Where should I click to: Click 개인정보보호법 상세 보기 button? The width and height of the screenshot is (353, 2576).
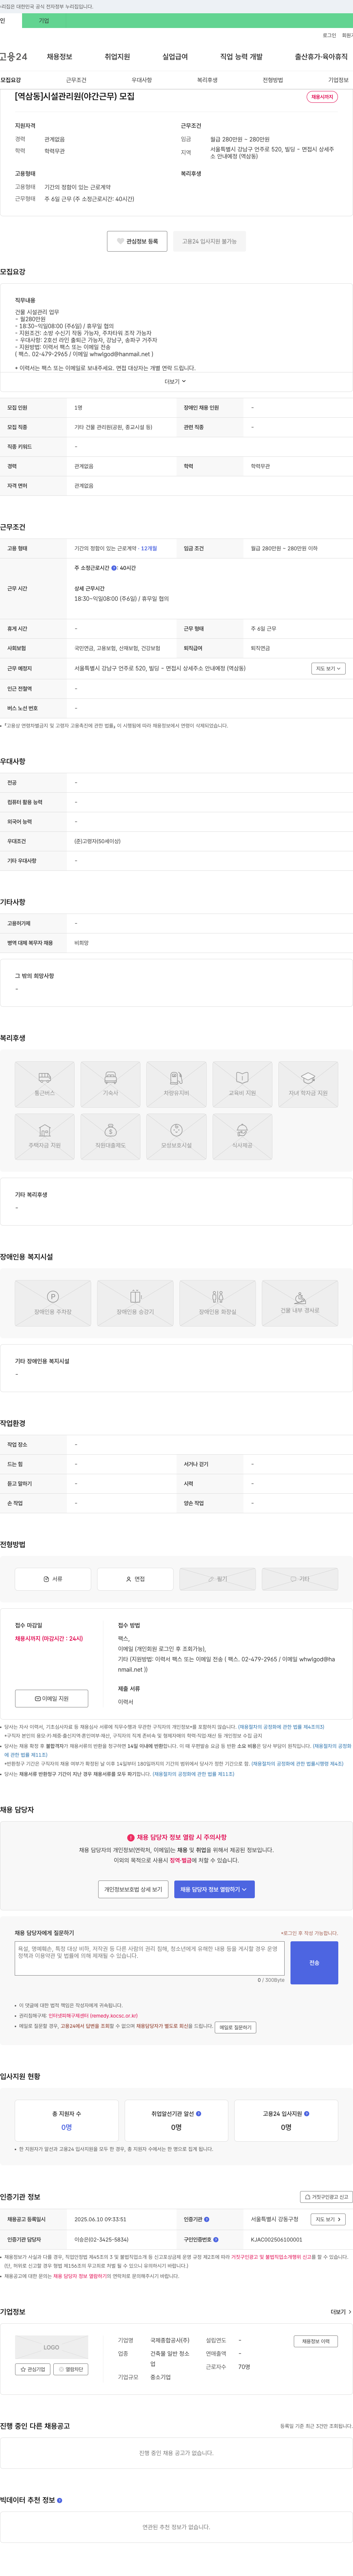133,1889
